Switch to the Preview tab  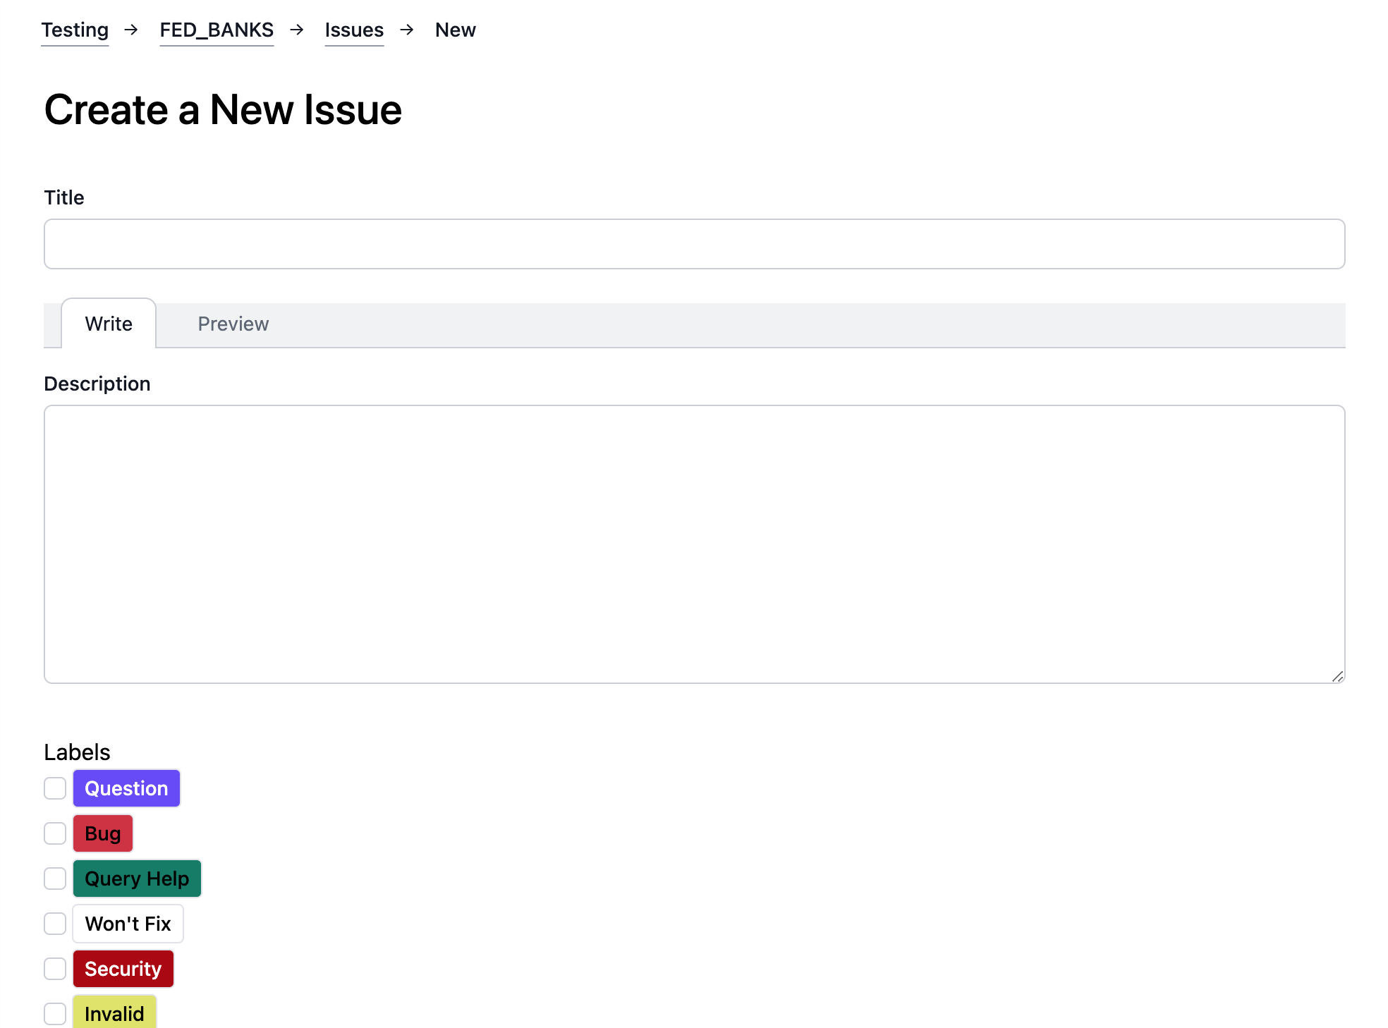233,324
